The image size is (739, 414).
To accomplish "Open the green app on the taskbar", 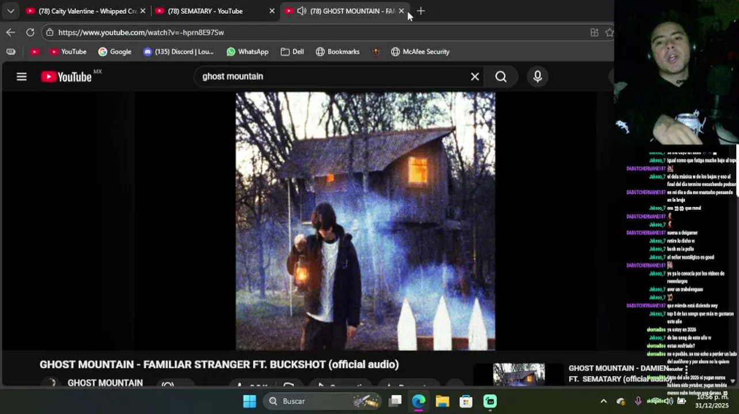I will point(490,401).
